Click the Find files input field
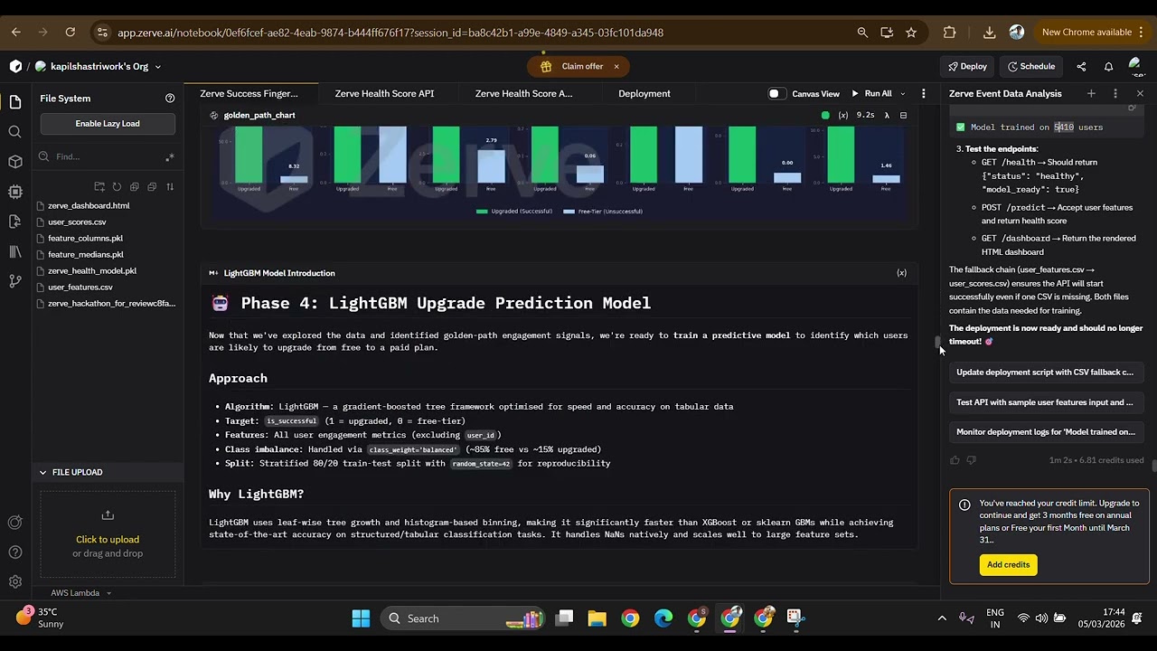1157x651 pixels. pos(108,156)
